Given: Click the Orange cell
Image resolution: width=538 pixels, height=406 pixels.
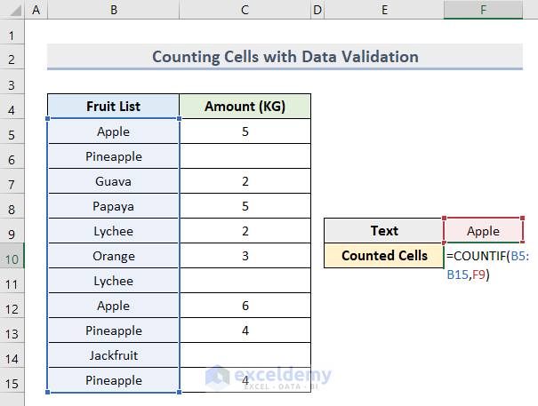Looking at the screenshot, I should [x=113, y=256].
